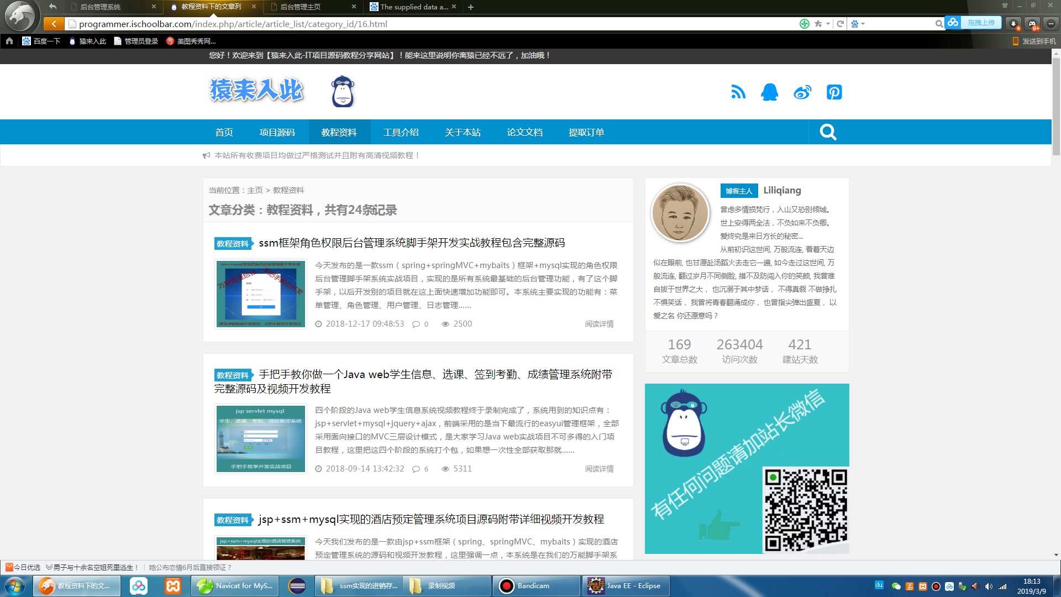Reload the page with refresh icon

(x=839, y=24)
